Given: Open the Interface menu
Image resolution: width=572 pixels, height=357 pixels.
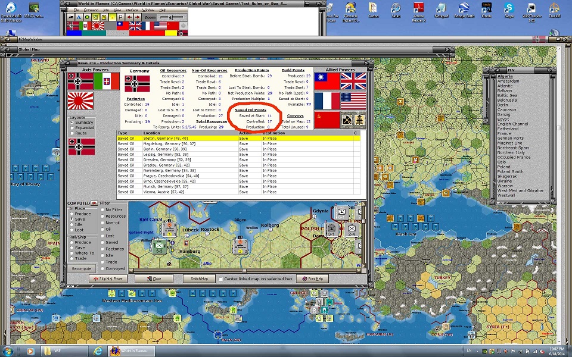Looking at the screenshot, I should pyautogui.click(x=132, y=10).
